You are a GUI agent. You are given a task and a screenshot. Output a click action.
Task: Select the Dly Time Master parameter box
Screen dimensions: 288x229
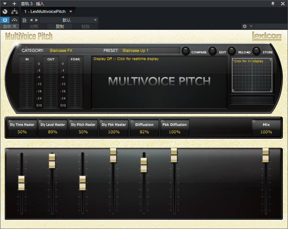click(22, 128)
